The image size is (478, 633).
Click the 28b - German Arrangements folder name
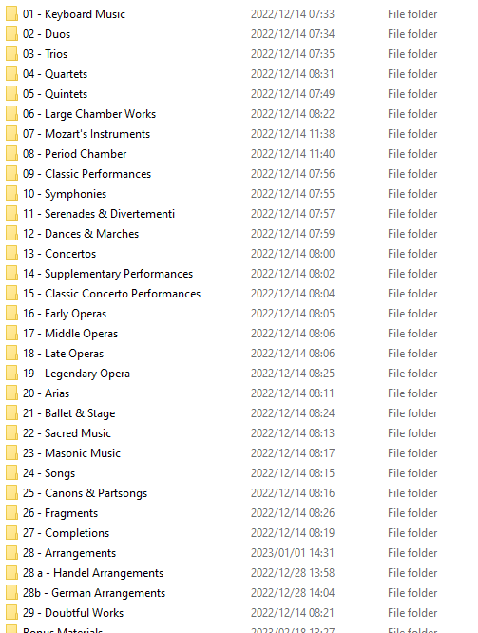(x=94, y=593)
